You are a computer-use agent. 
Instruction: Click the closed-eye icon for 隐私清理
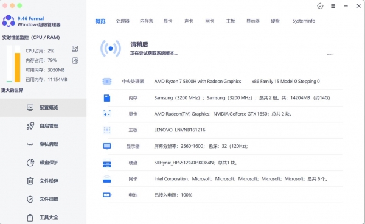point(30,144)
